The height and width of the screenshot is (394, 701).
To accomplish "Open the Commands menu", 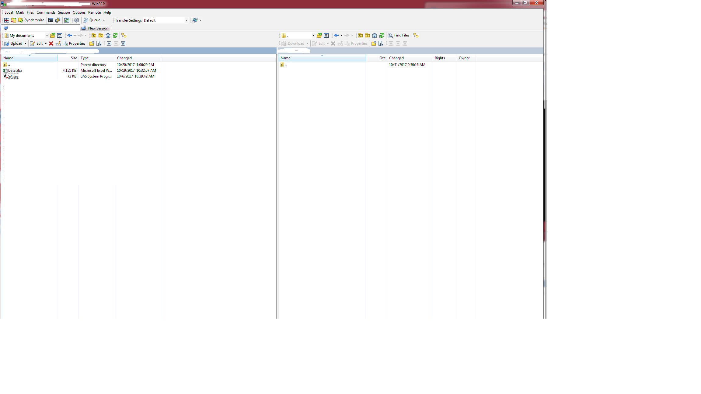I will pyautogui.click(x=46, y=12).
